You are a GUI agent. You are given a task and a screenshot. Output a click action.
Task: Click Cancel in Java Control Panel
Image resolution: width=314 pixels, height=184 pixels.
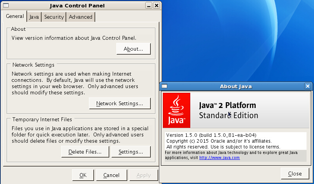pos(111,175)
